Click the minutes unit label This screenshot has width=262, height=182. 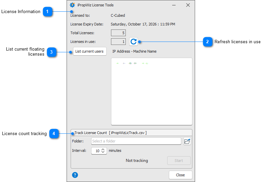[x=115, y=150]
